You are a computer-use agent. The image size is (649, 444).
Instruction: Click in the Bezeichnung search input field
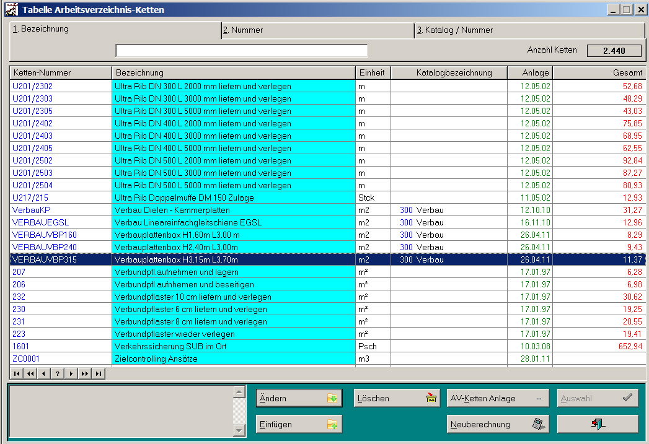click(x=242, y=51)
